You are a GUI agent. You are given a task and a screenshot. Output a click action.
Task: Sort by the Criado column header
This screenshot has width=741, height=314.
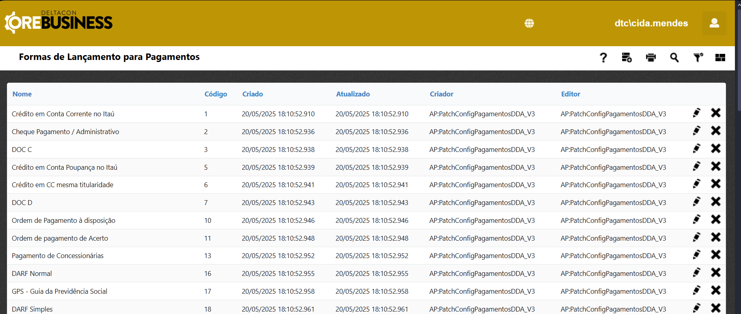[252, 94]
